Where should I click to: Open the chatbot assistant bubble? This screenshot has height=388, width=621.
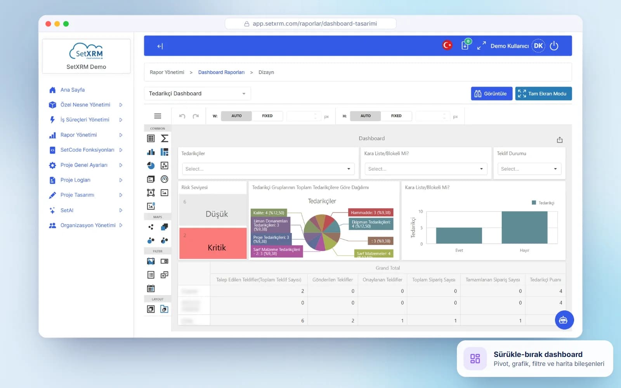click(564, 320)
